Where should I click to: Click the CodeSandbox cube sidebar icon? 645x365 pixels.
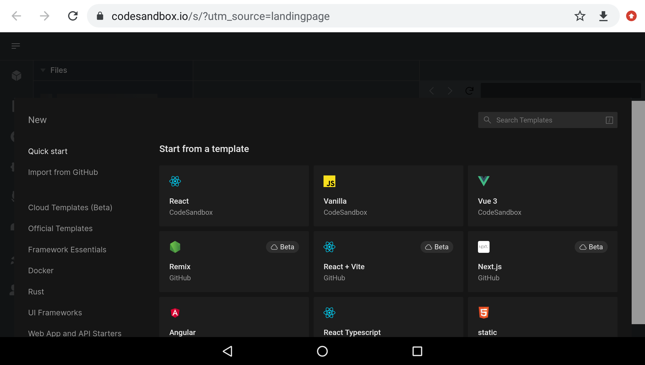pos(16,75)
